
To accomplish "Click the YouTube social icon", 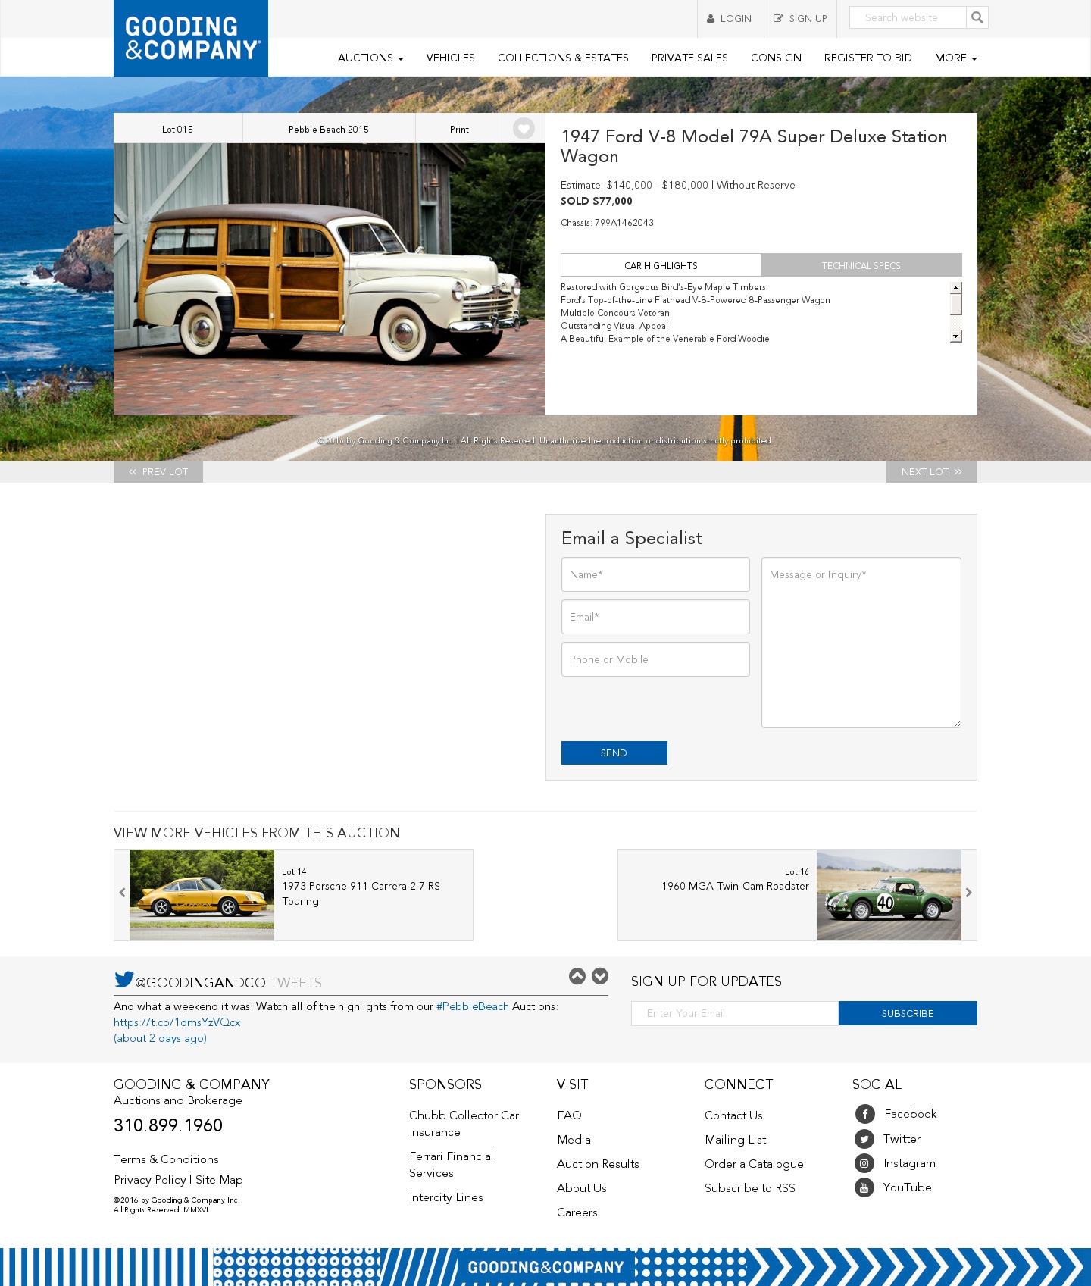I will coord(864,1187).
